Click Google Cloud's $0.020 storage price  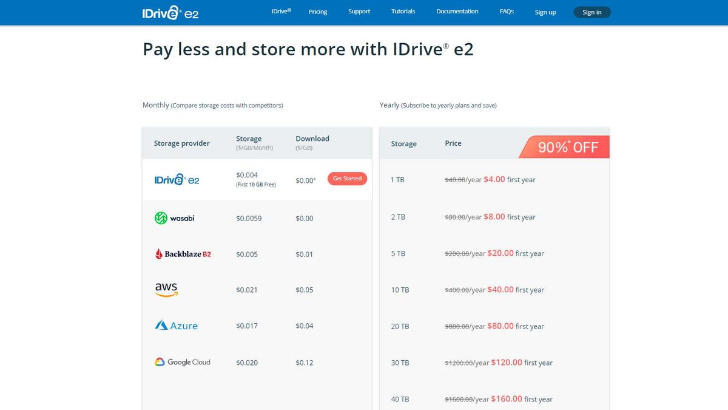pos(247,363)
